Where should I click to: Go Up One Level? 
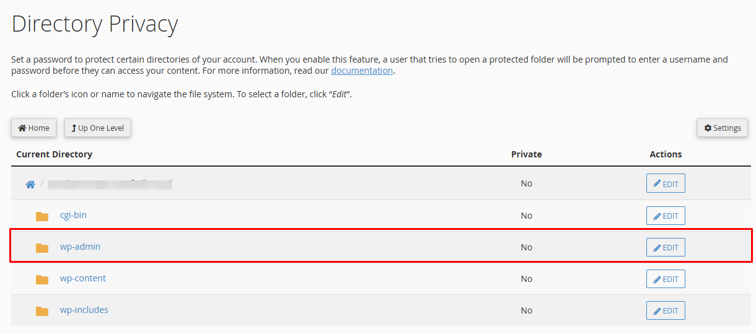[98, 128]
